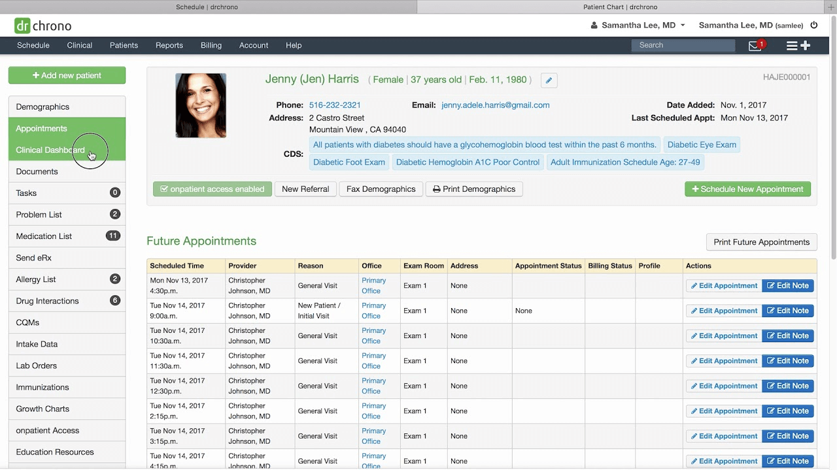This screenshot has width=837, height=470.
Task: Open the Billing menu
Action: tap(211, 45)
